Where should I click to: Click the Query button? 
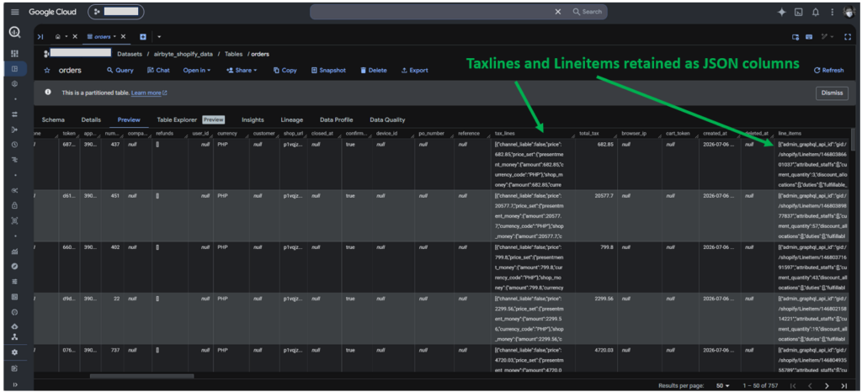click(120, 71)
